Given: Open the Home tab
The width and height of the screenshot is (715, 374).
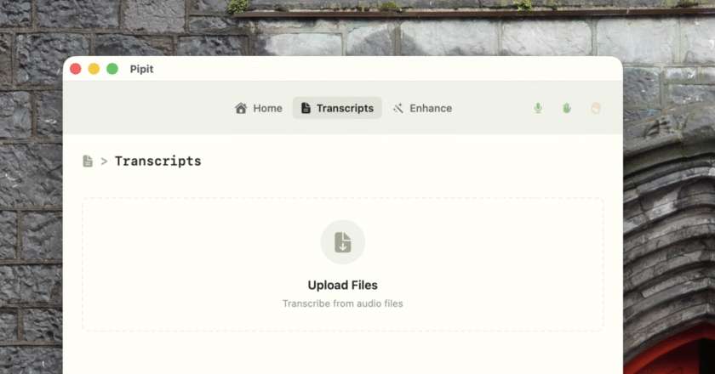Looking at the screenshot, I should 259,108.
